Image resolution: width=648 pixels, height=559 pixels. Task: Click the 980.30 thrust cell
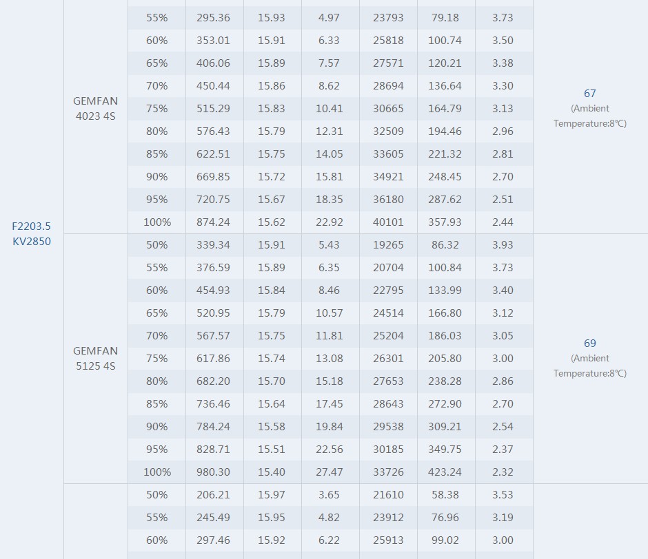click(213, 472)
